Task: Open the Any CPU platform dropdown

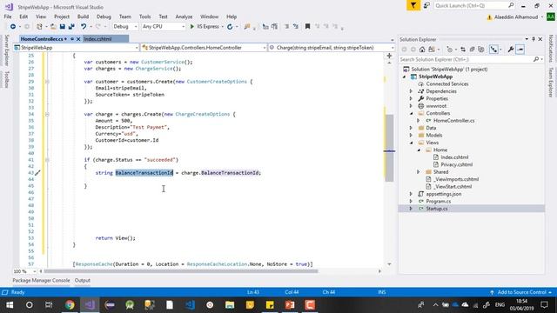Action: coord(164,27)
